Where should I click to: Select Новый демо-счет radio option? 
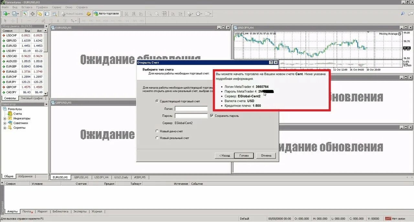pyautogui.click(x=158, y=131)
